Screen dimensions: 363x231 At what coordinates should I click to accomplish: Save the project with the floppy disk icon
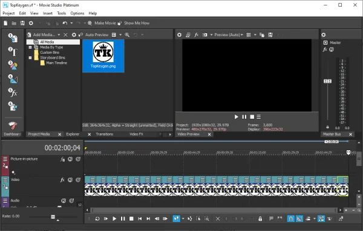click(22, 23)
